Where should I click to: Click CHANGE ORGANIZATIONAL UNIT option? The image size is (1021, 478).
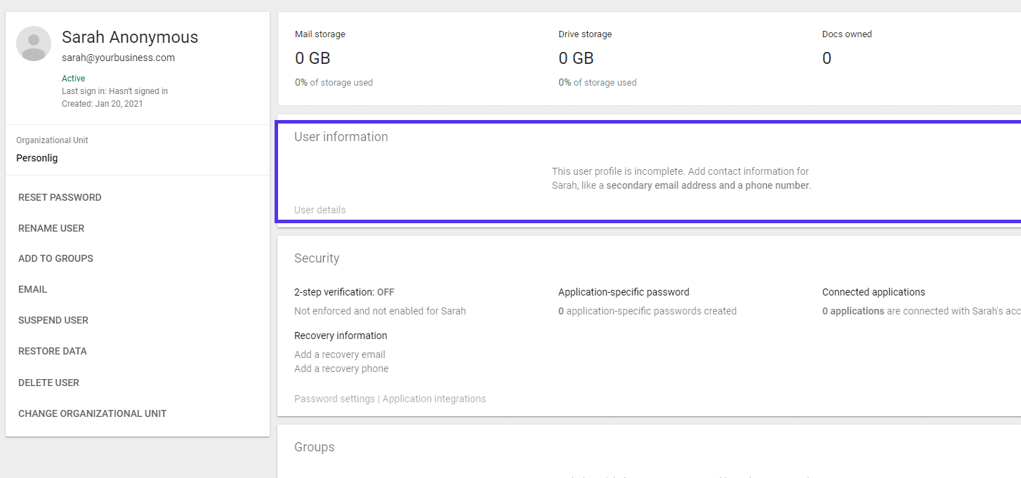pyautogui.click(x=92, y=413)
